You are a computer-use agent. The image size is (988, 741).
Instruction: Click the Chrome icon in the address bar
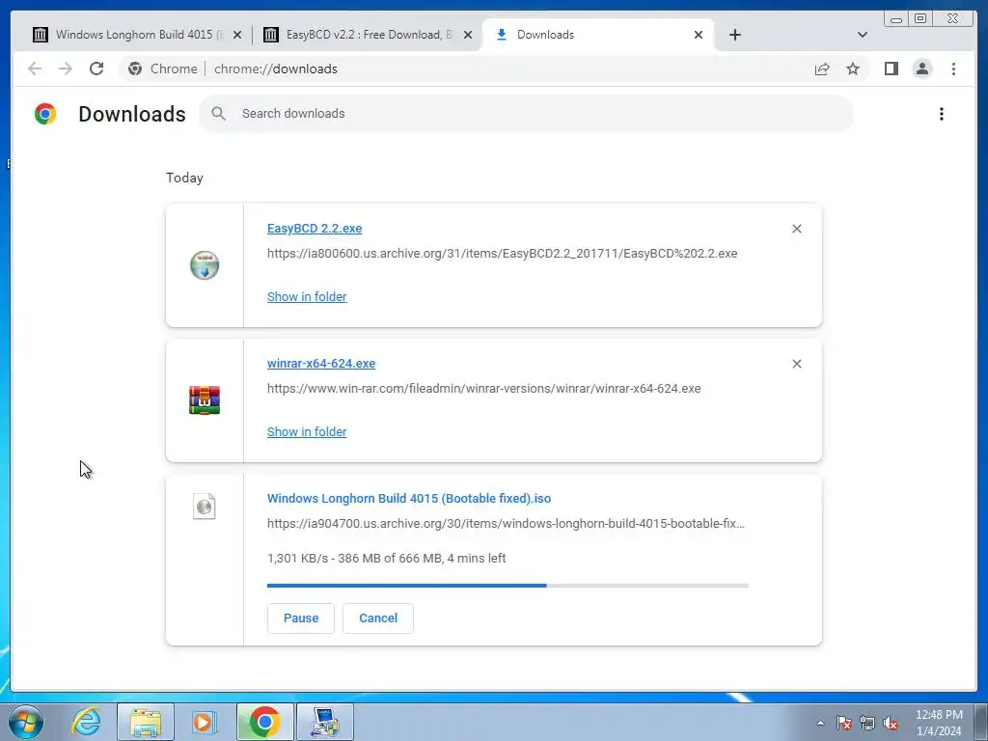(x=135, y=69)
